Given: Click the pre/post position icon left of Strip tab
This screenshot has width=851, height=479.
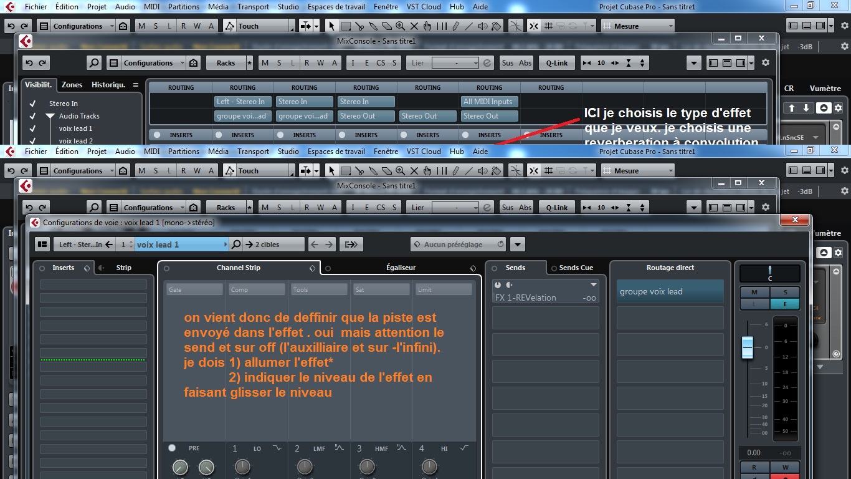Looking at the screenshot, I should [102, 268].
